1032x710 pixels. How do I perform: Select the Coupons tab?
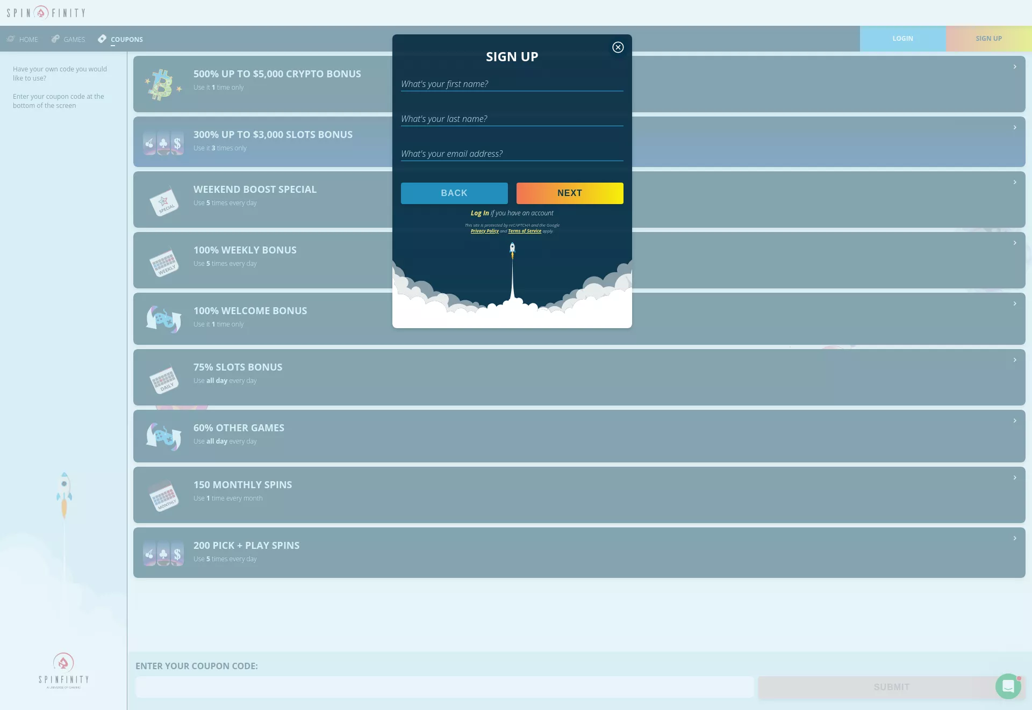[120, 39]
